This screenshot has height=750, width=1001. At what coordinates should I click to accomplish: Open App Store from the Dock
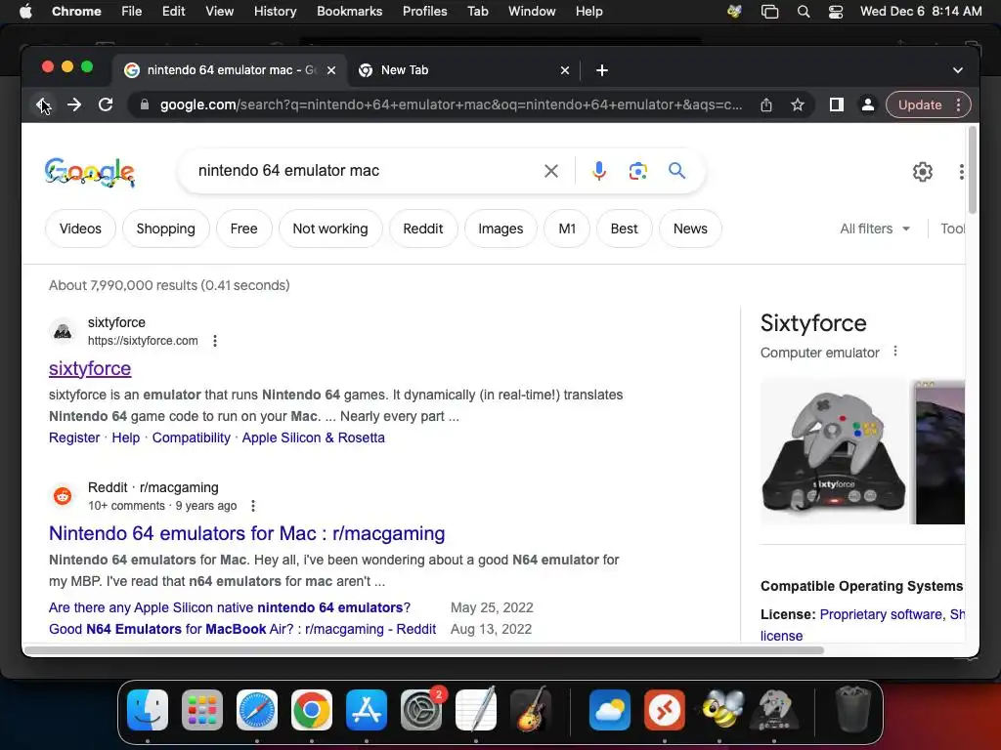(x=367, y=710)
